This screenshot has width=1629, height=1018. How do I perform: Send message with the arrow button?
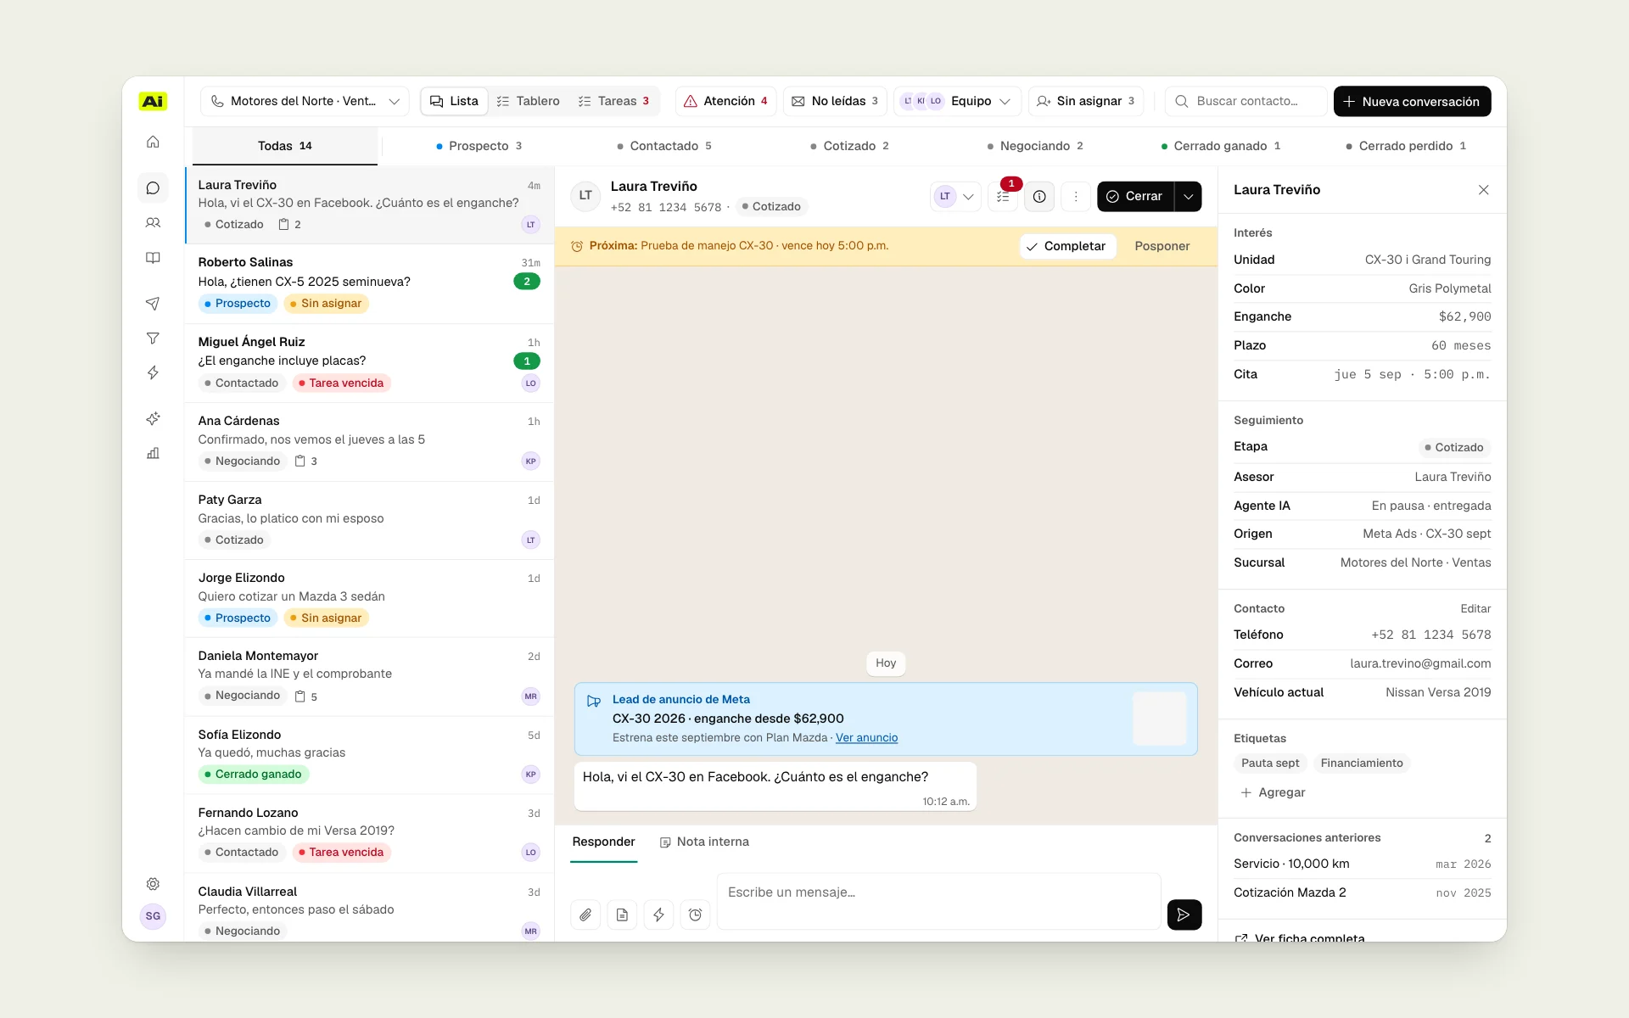tap(1184, 915)
